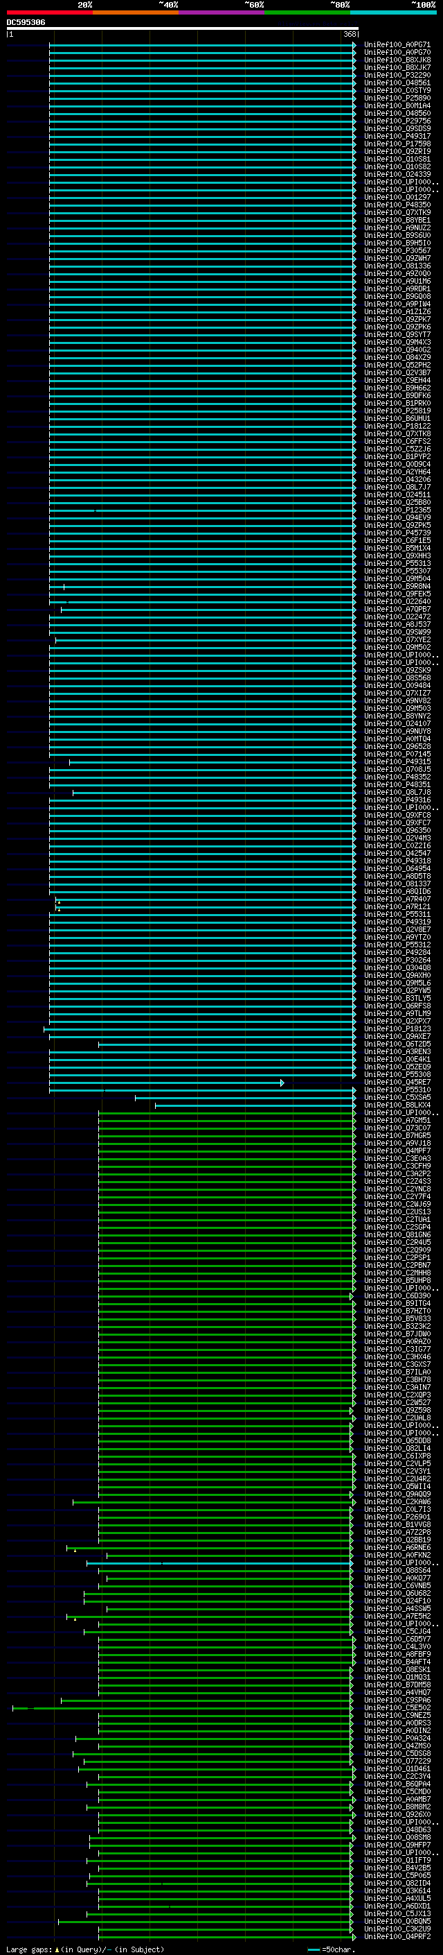
Task: Open the UniRef100_P30567 entry
Action: pos(397,250)
